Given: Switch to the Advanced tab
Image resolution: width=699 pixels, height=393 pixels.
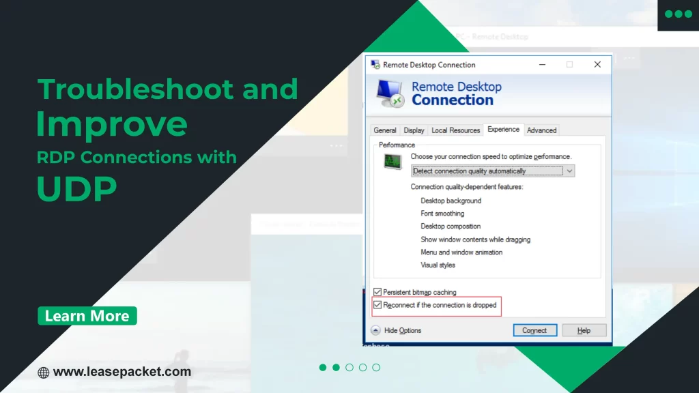Looking at the screenshot, I should pos(541,130).
